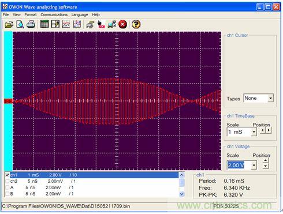Open print preview with the magnifier icon

20,24
